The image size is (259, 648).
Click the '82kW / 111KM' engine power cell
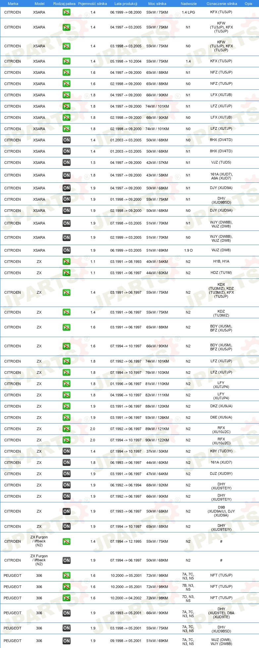pyautogui.click(x=157, y=395)
